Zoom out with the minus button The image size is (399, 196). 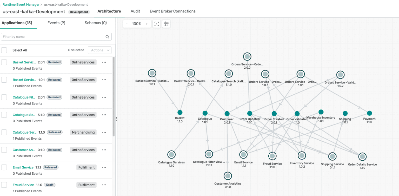tap(127, 24)
